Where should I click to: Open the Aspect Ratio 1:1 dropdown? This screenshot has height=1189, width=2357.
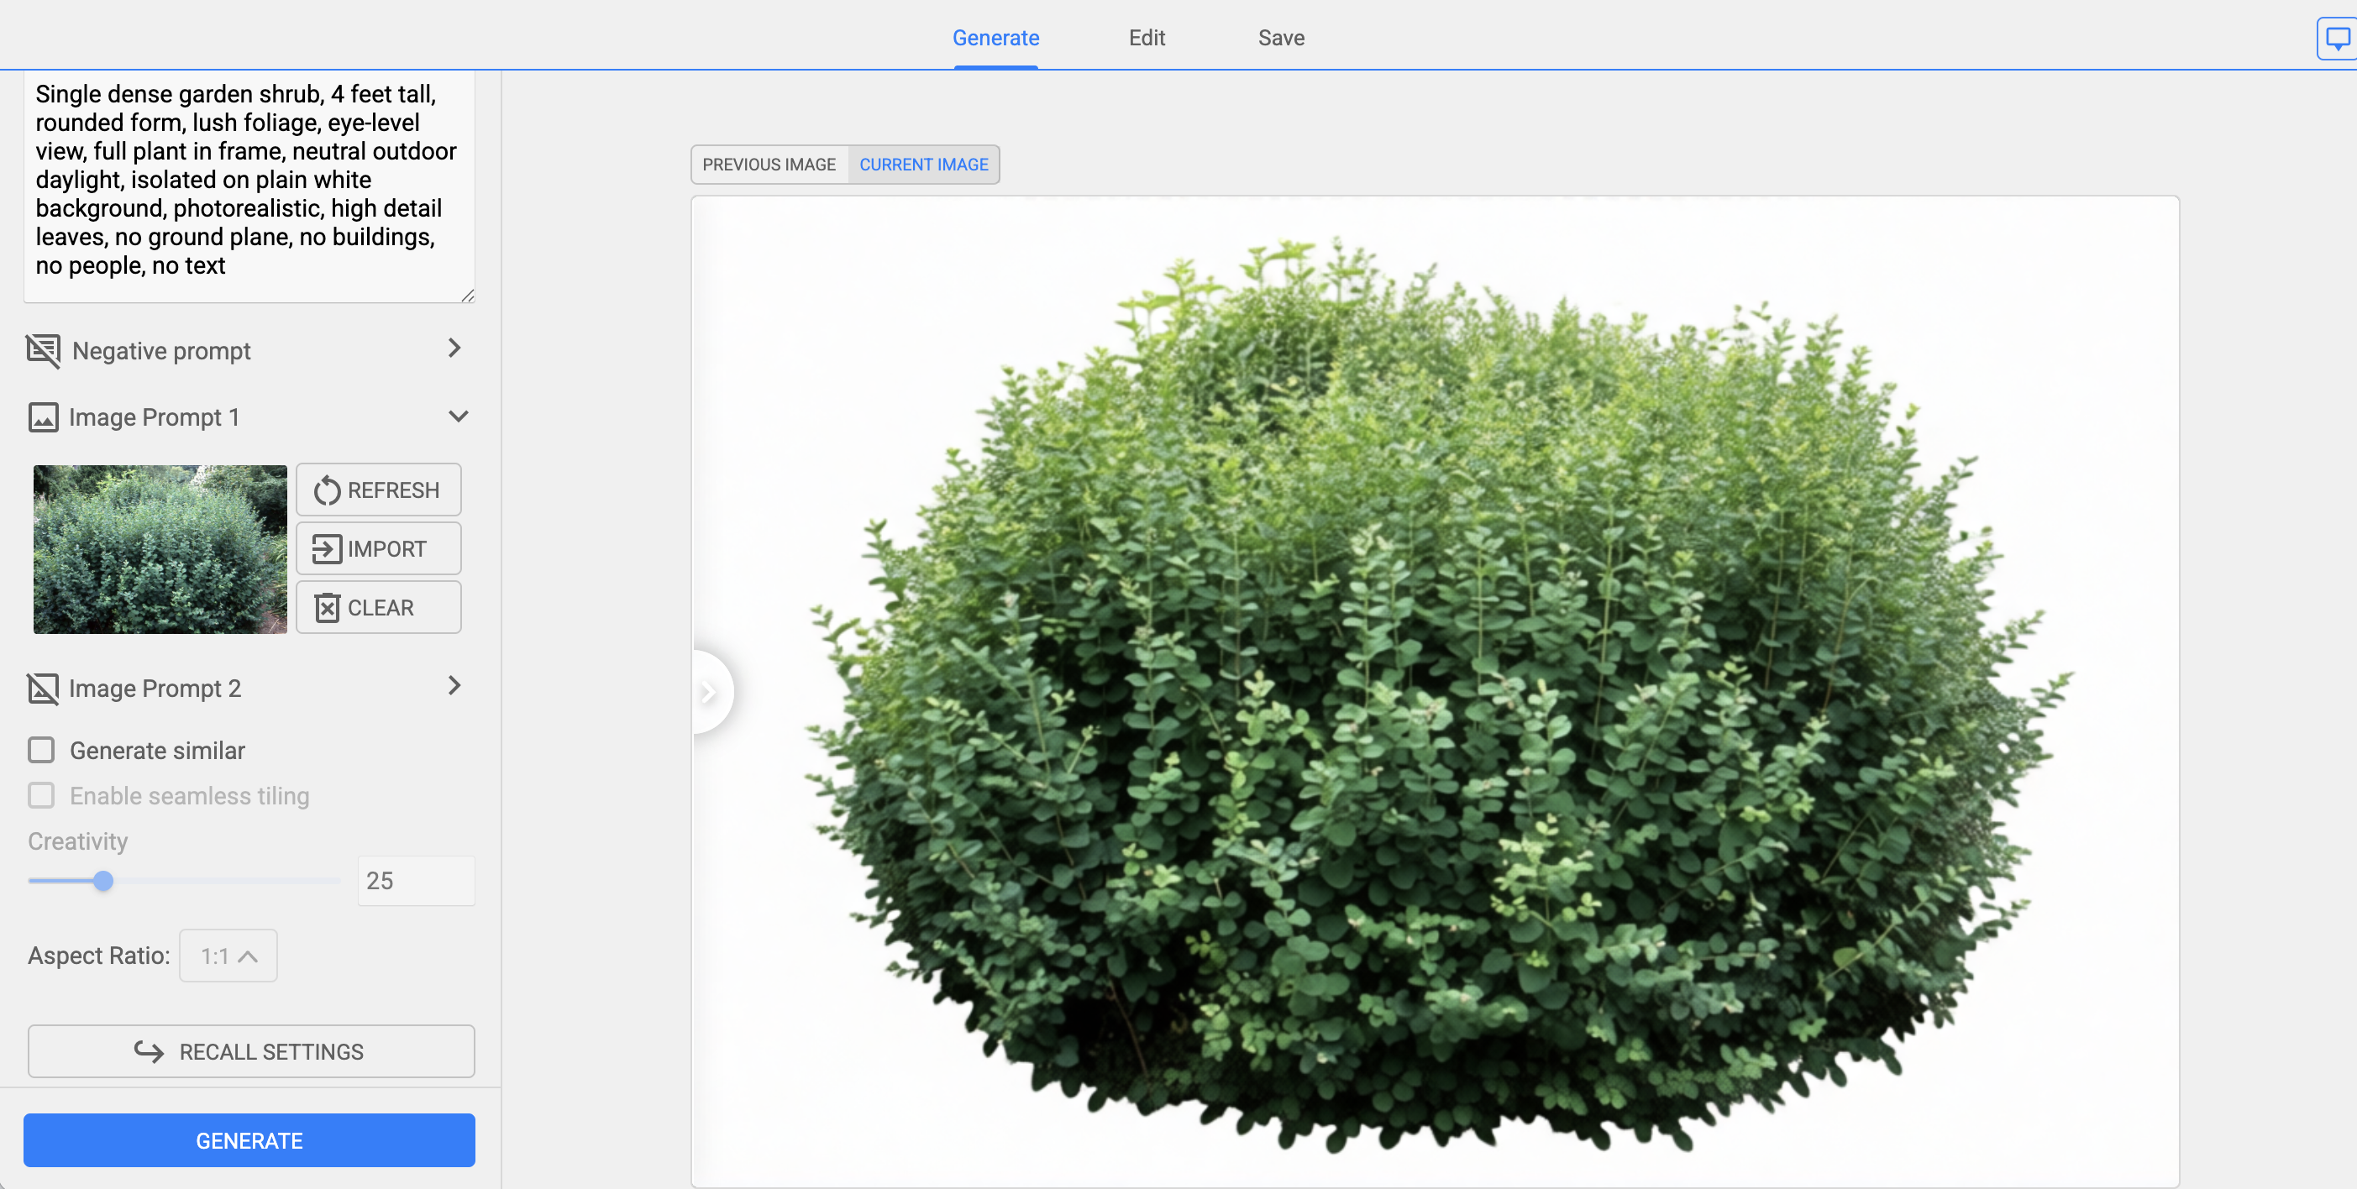pyautogui.click(x=228, y=956)
